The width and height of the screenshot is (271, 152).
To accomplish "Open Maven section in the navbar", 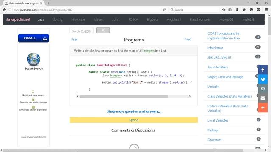I will coord(99,20).
